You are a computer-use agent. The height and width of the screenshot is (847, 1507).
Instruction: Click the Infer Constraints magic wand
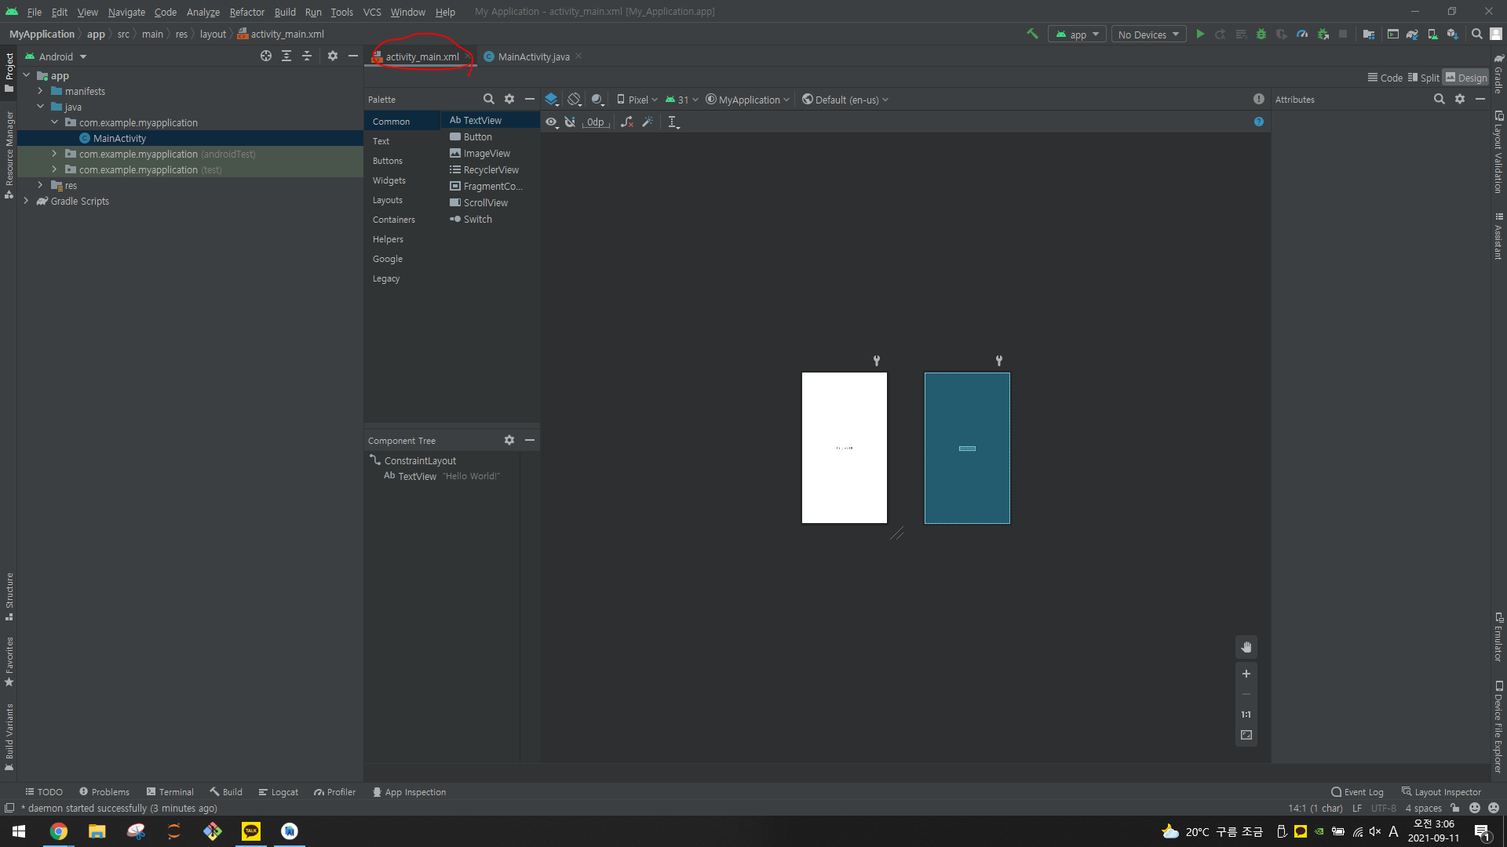point(648,122)
